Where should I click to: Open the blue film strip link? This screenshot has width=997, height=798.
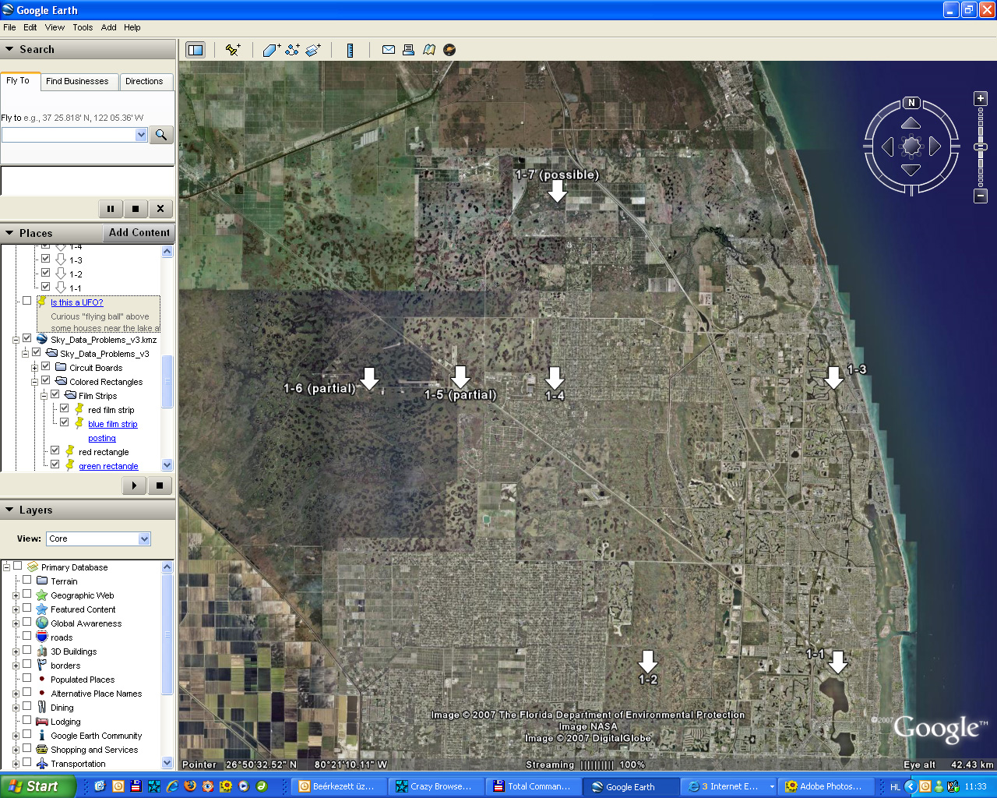click(x=112, y=424)
